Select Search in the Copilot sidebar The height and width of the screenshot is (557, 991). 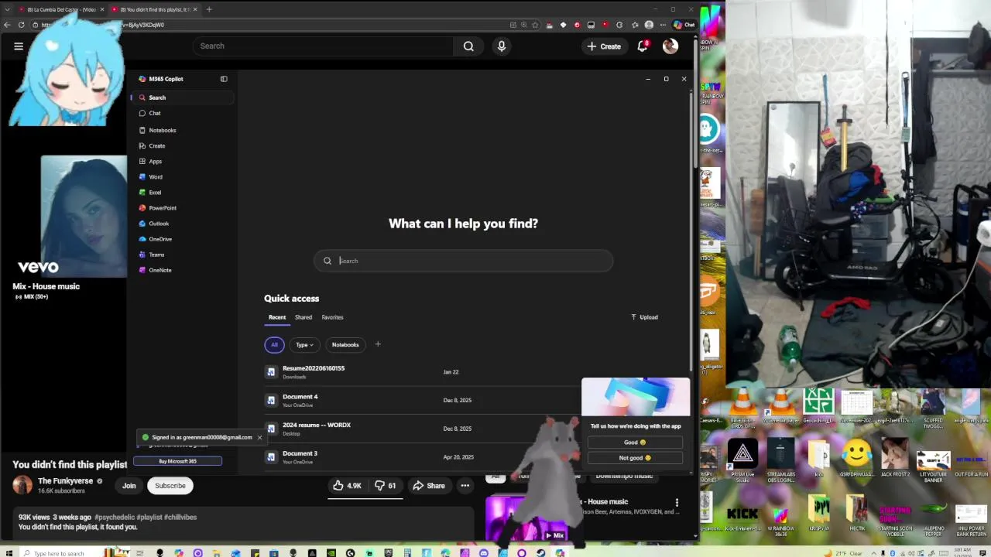[182, 97]
